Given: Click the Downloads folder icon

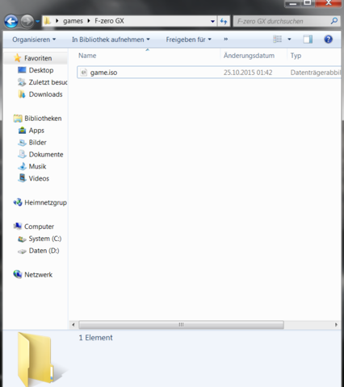Looking at the screenshot, I should coord(22,94).
